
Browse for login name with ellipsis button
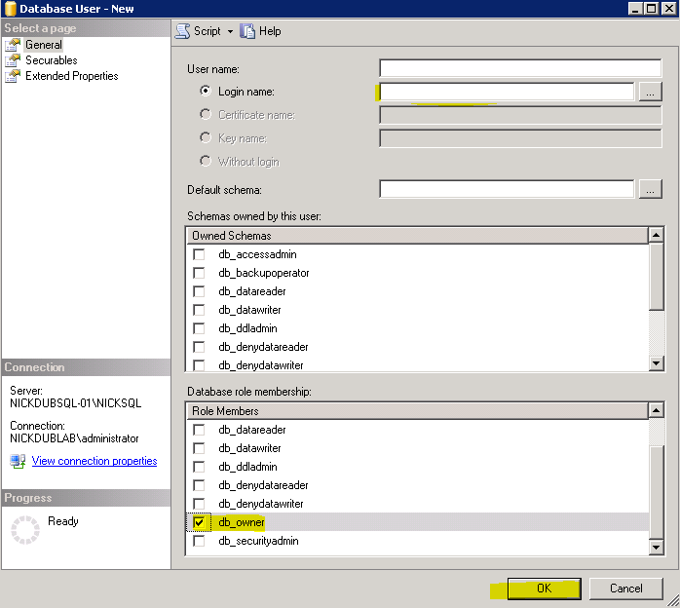650,92
